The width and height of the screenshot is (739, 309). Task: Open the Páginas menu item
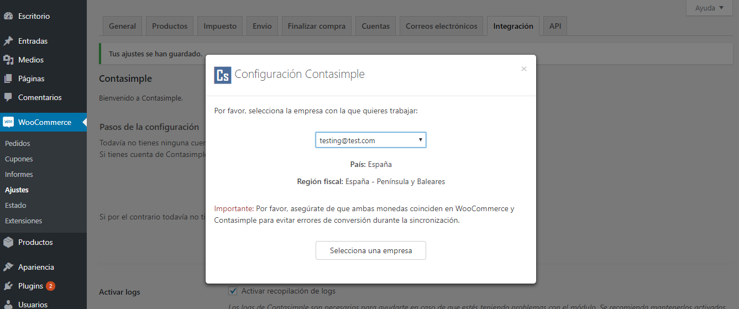(43, 78)
